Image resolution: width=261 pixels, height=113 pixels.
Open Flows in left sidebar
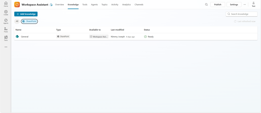coord(6,30)
